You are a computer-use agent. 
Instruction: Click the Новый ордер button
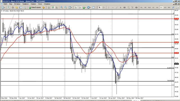pyautogui.click(x=35, y=8)
